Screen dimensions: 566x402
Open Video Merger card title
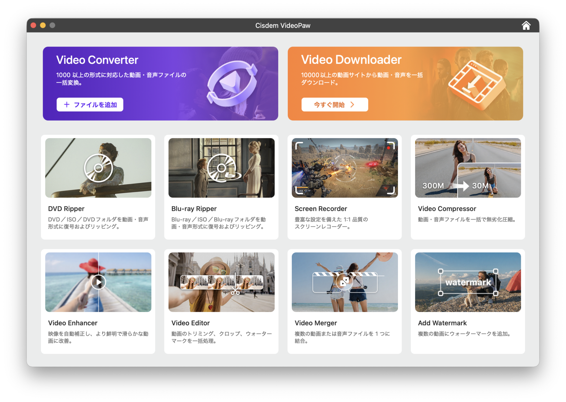point(315,323)
